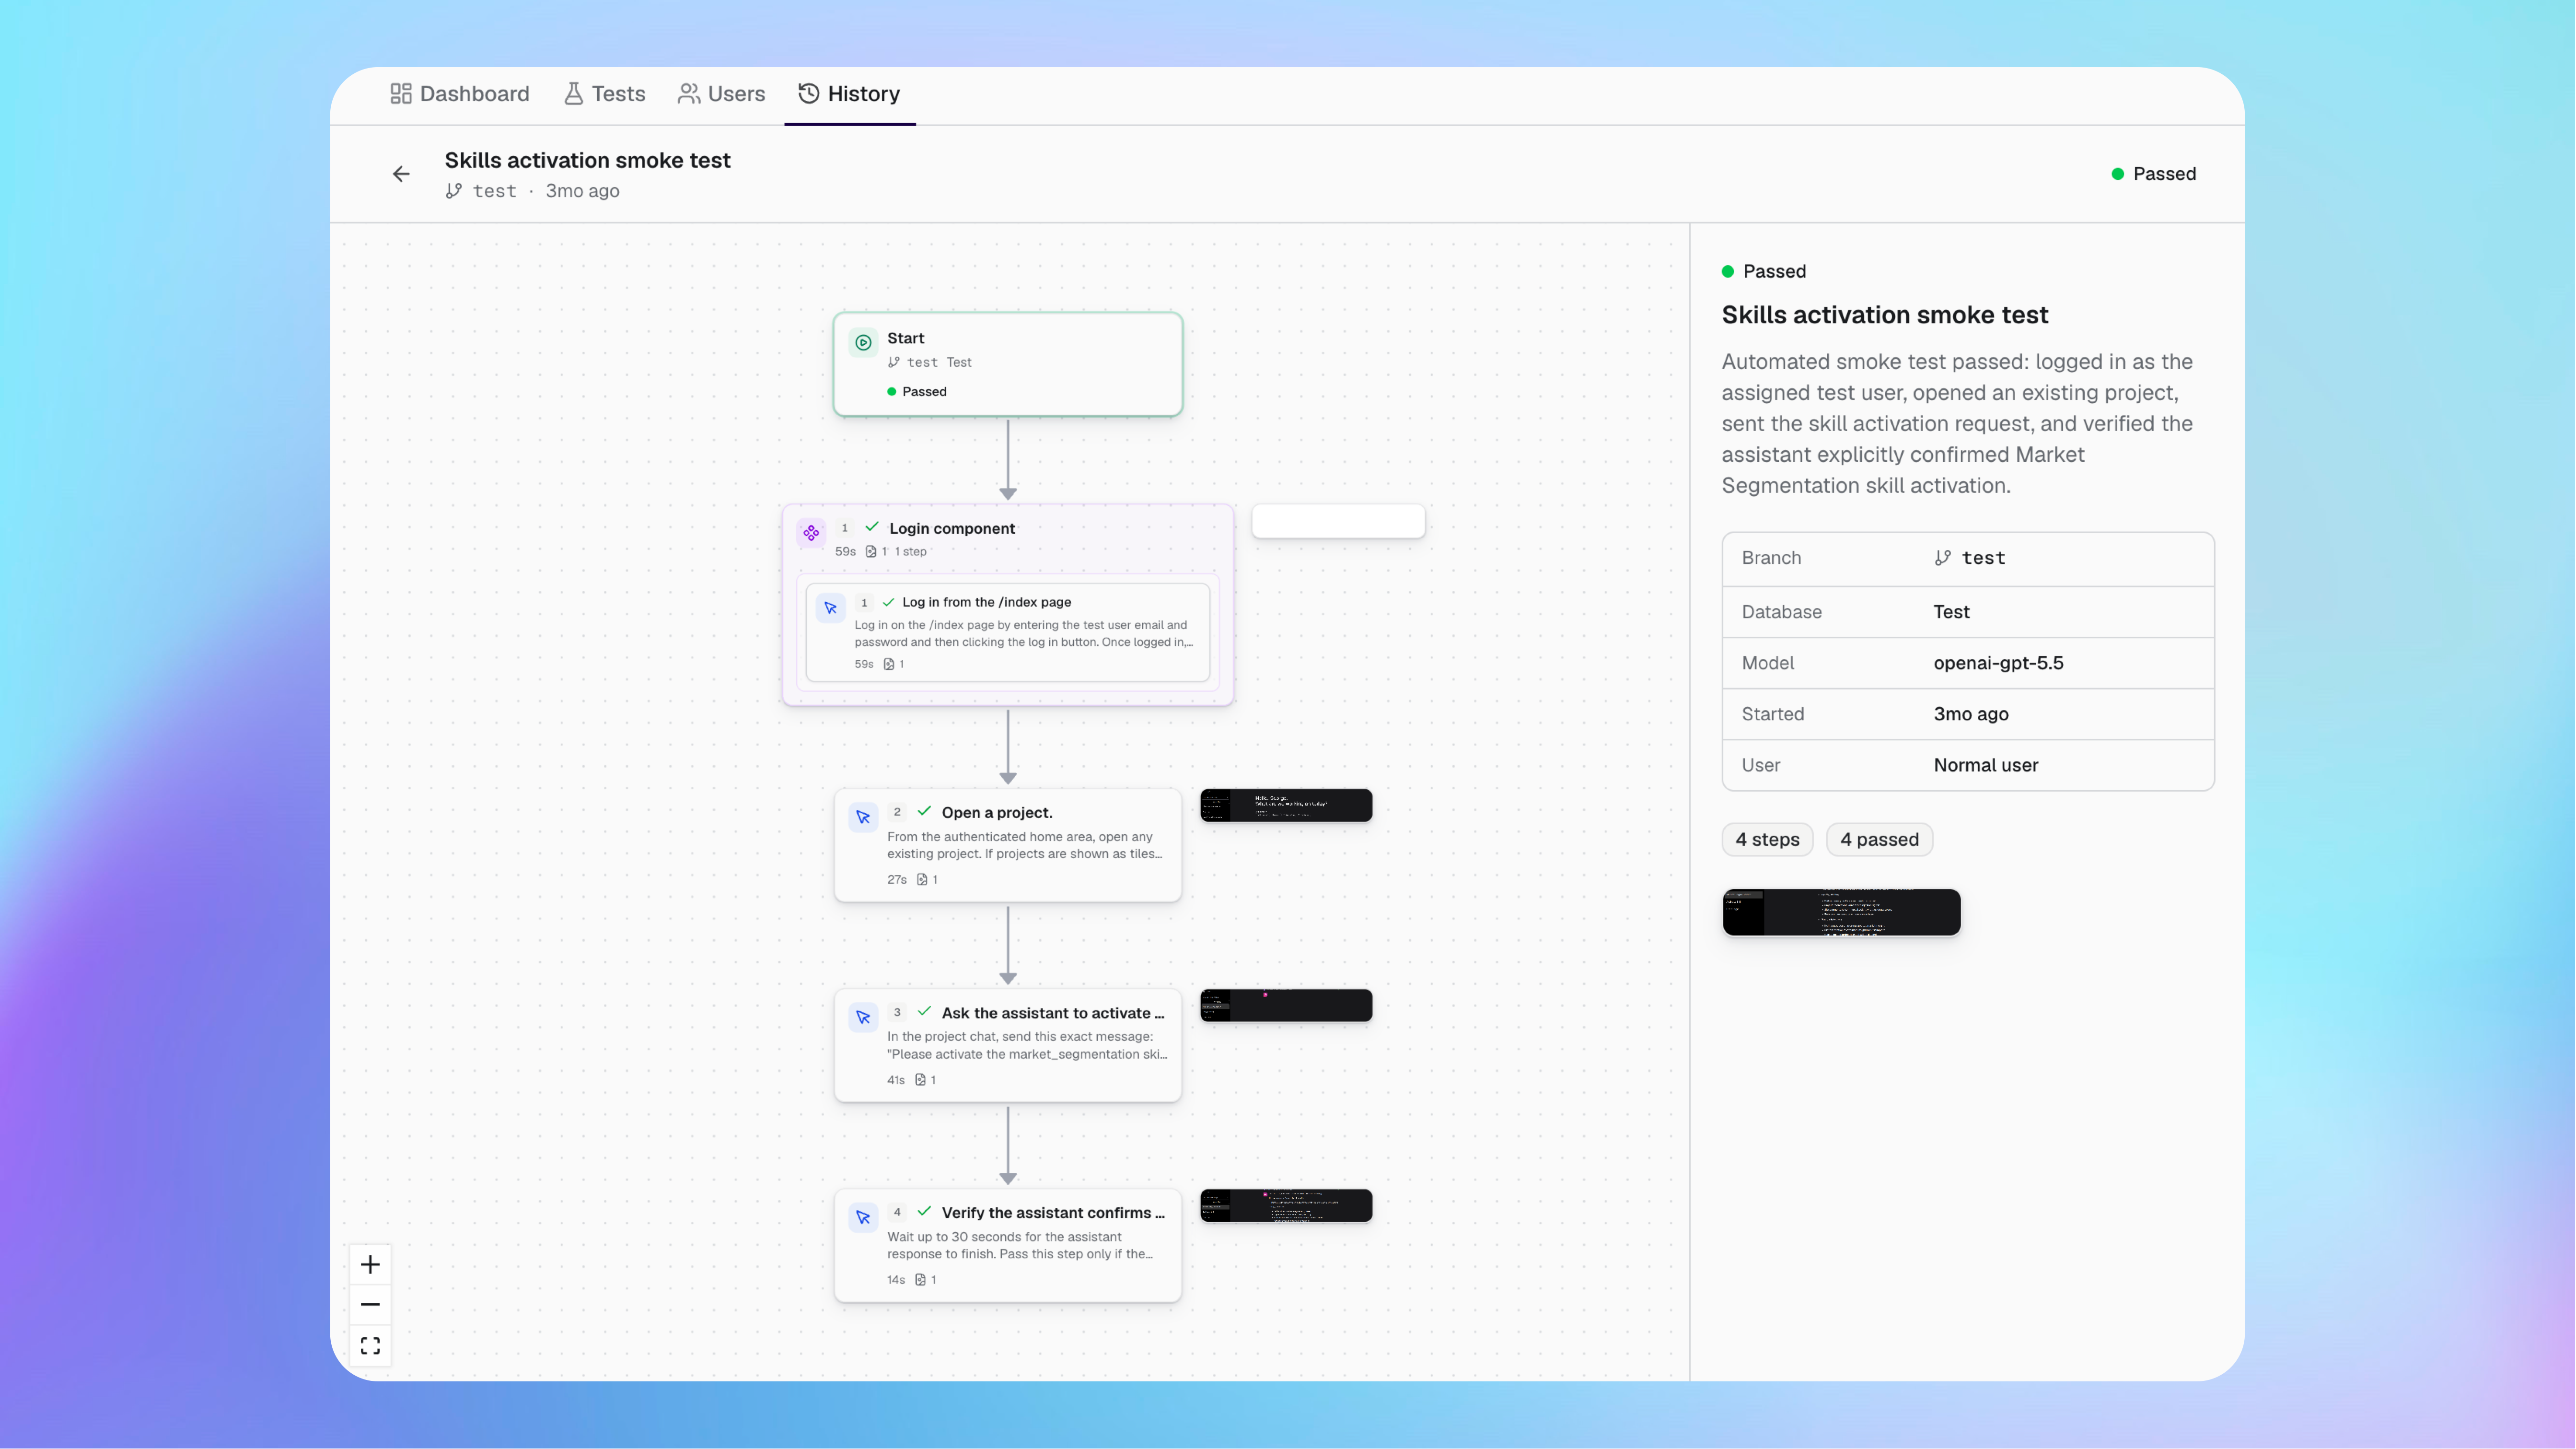Click the test branch value in details
Screen dimensions: 2576x1449
tap(1983, 558)
